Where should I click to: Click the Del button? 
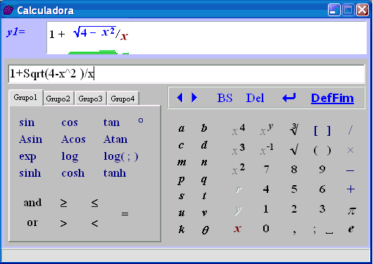tap(255, 98)
